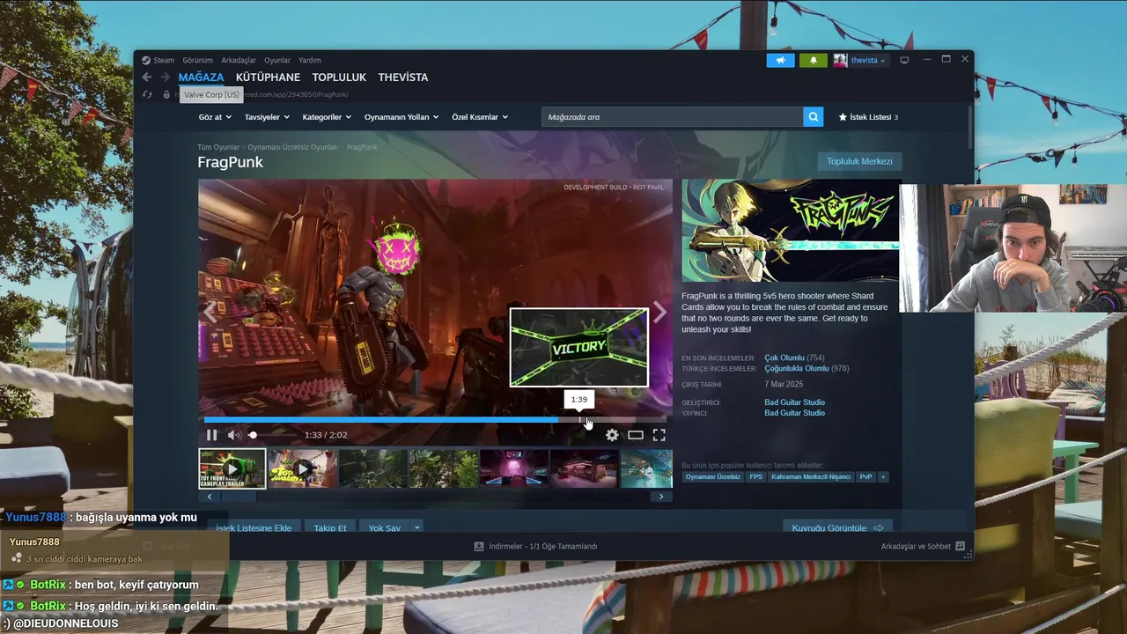Switch to the KÜTÜPHANE tab
1127x634 pixels.
click(x=268, y=77)
